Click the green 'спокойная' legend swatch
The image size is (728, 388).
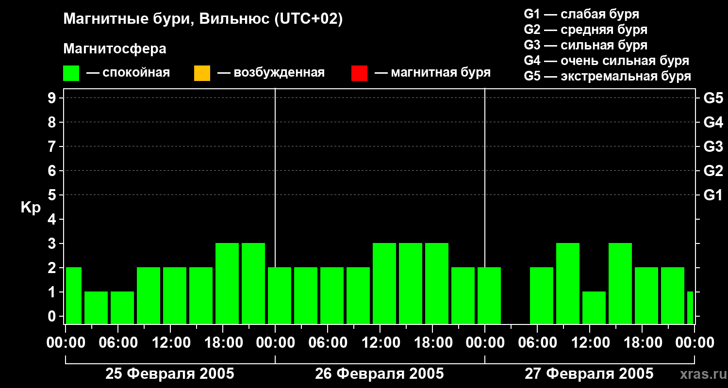click(71, 73)
